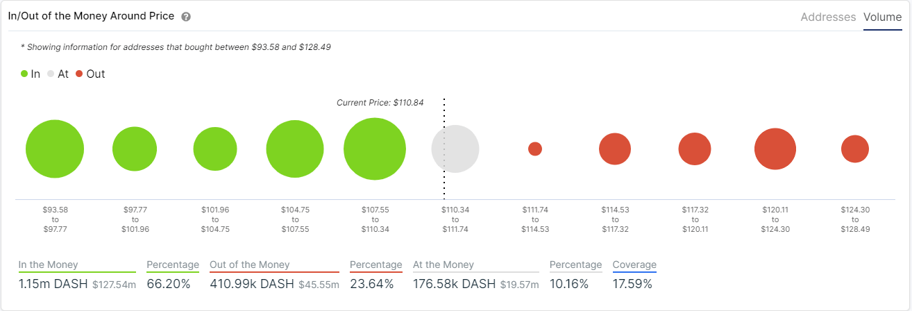The image size is (912, 311).
Task: Click the 410.99k DASH value
Action: pos(251,283)
